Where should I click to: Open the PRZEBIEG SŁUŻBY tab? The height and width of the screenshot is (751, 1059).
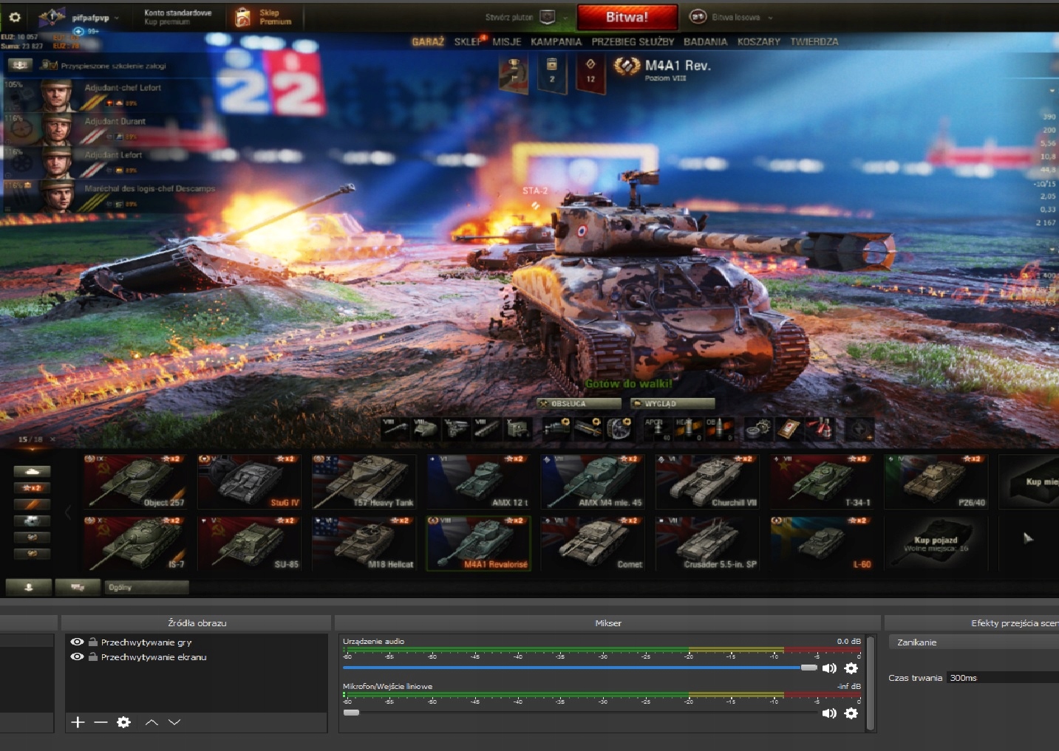point(633,42)
